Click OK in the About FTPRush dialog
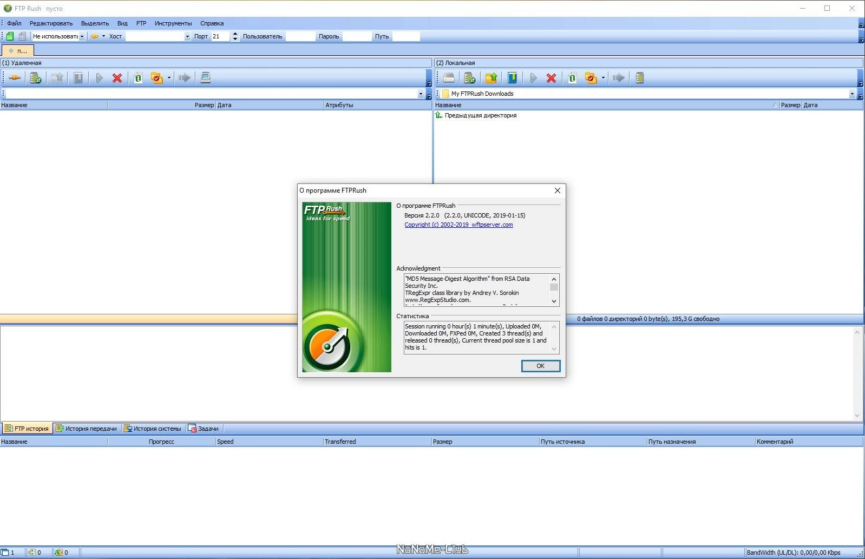The height and width of the screenshot is (559, 865). tap(540, 366)
